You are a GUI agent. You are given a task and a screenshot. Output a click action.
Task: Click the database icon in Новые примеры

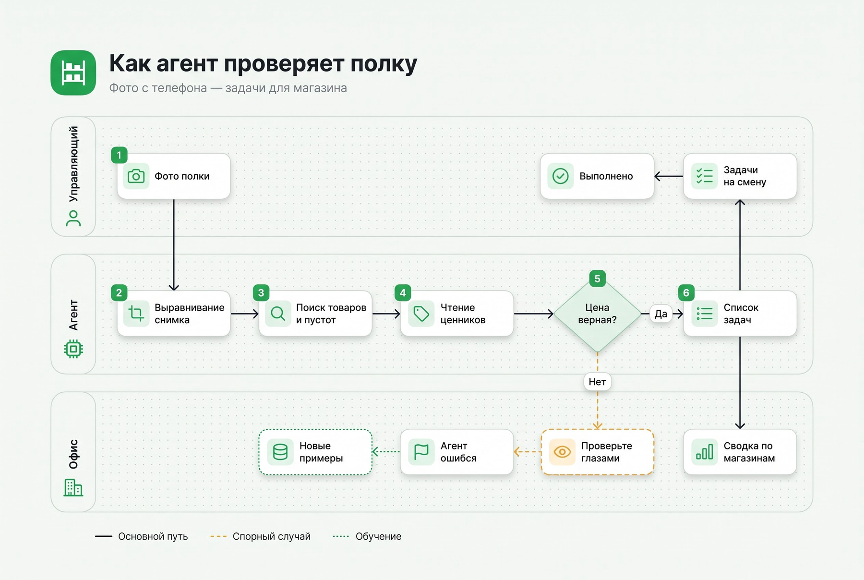[280, 452]
